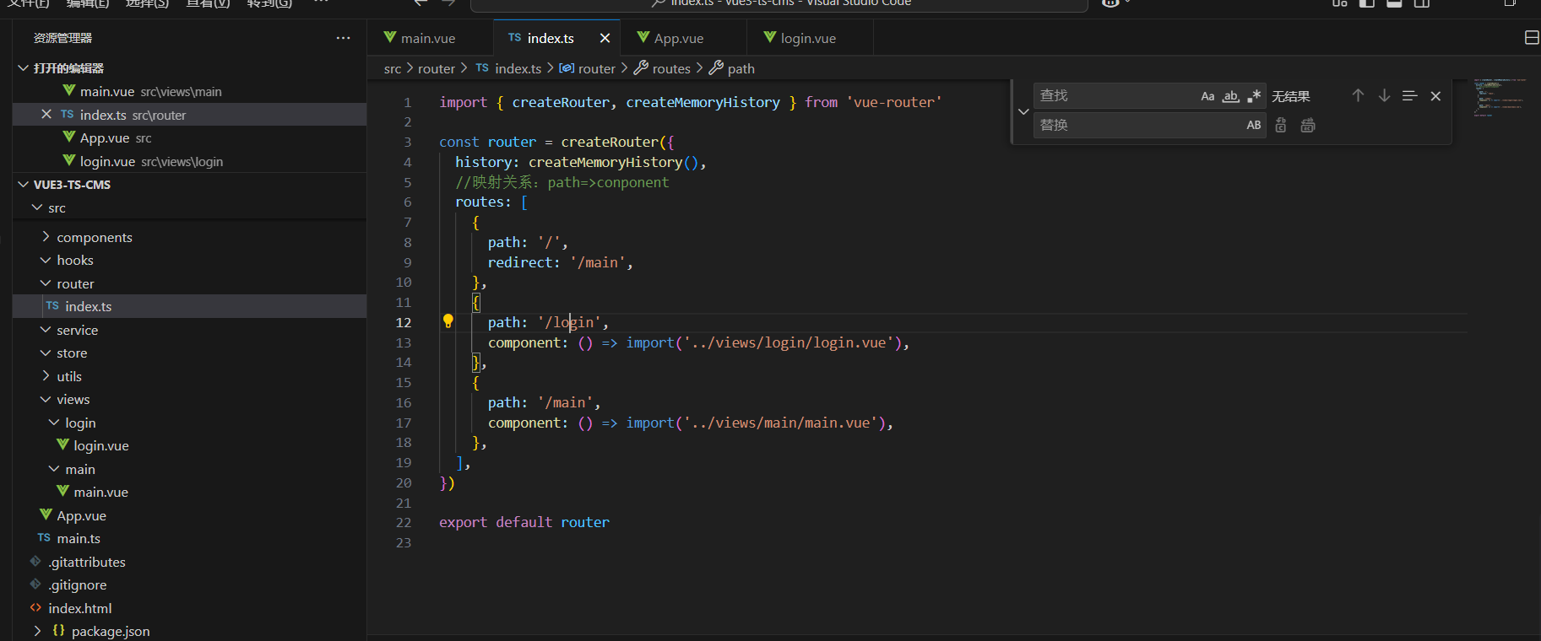Go to next match arrow

point(1384,96)
